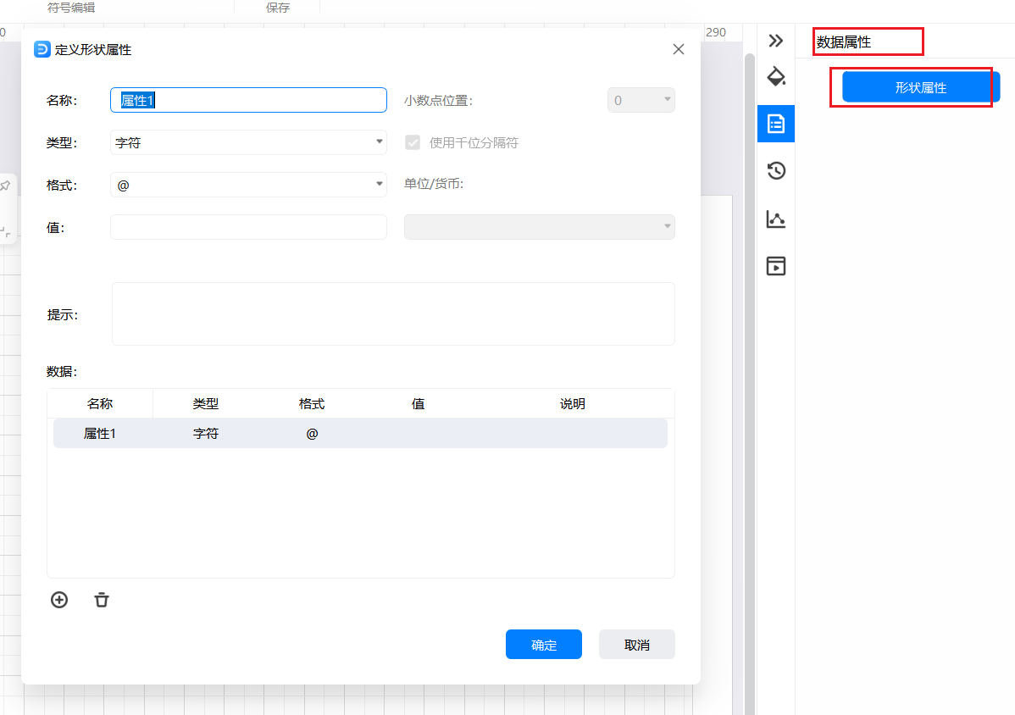Toggle the 使用千位分隔符 checkbox
The height and width of the screenshot is (715, 1015).
(x=413, y=142)
